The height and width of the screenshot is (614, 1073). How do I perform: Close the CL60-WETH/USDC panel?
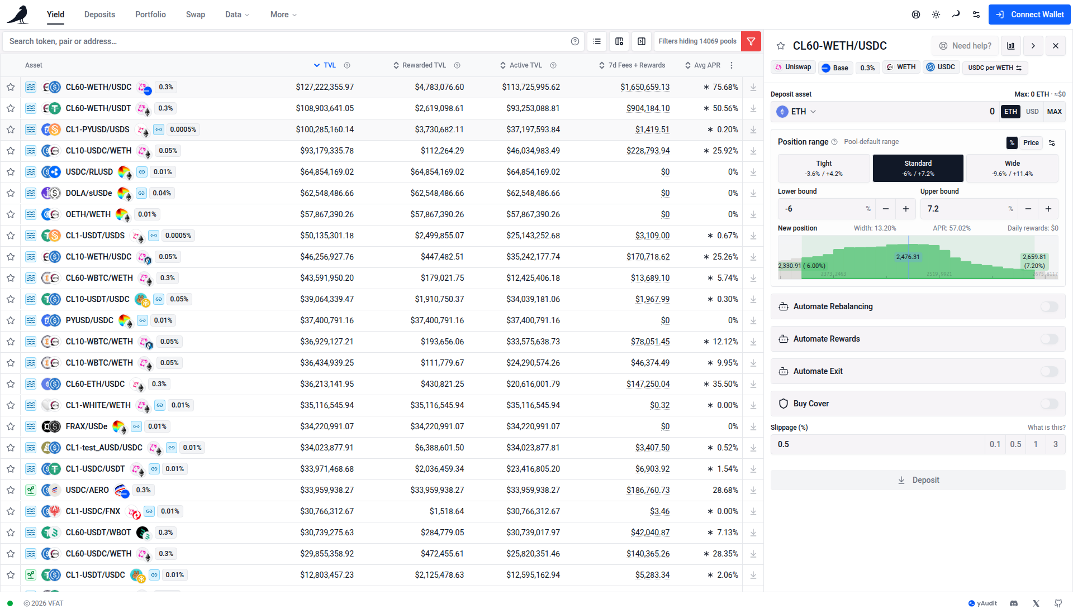pos(1056,46)
